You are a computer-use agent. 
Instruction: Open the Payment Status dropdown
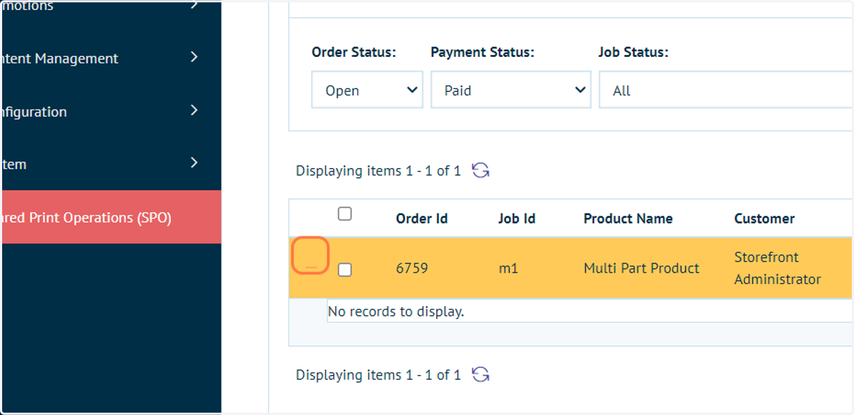click(511, 90)
